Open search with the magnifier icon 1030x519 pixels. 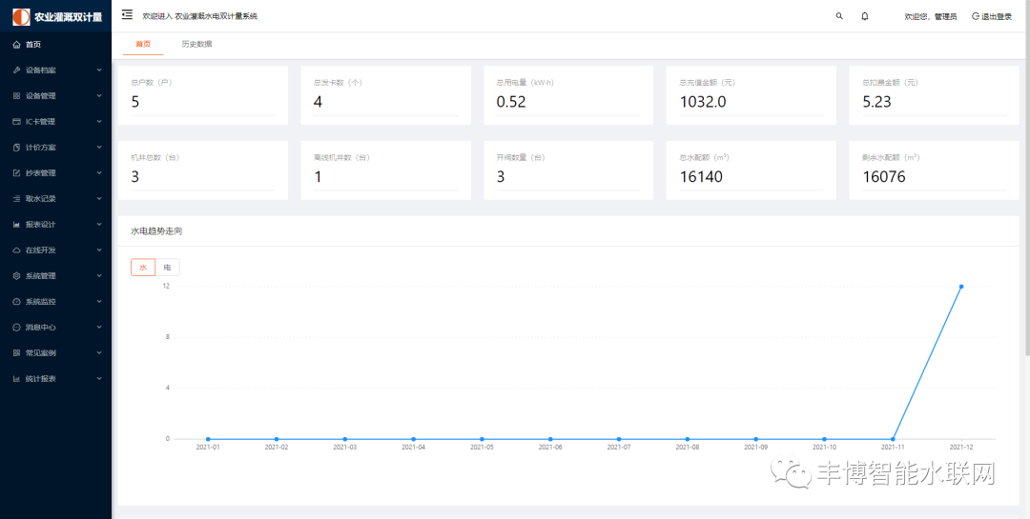839,16
